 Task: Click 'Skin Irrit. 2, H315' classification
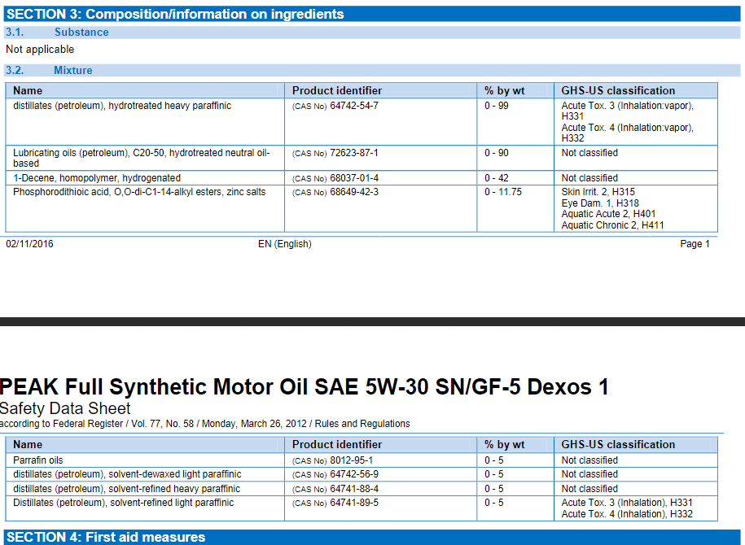tap(598, 192)
